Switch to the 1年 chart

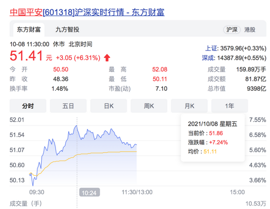click(230, 106)
